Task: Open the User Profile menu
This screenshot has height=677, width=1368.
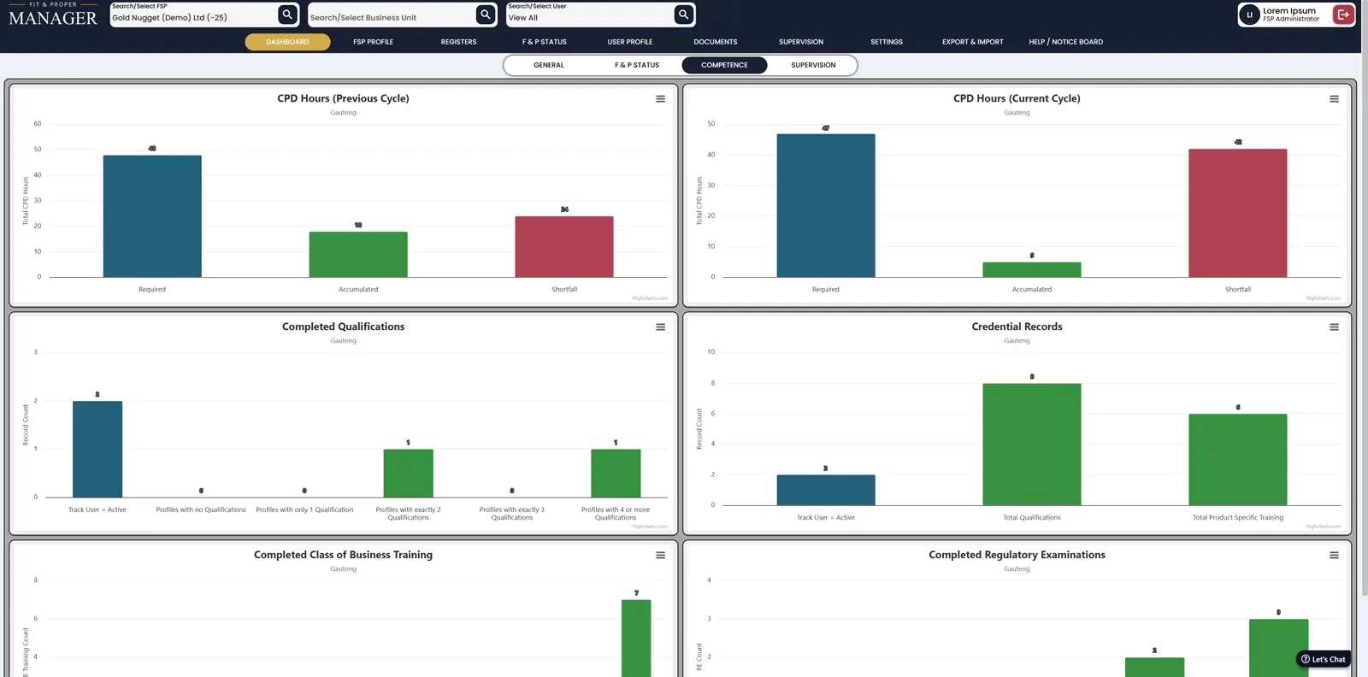Action: (x=630, y=42)
